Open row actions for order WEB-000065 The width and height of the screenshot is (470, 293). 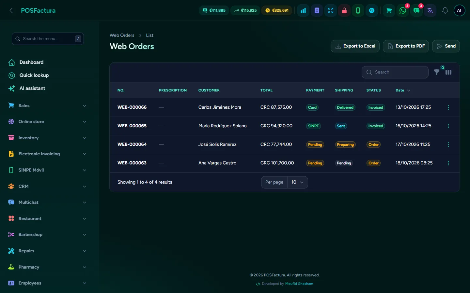tap(448, 126)
